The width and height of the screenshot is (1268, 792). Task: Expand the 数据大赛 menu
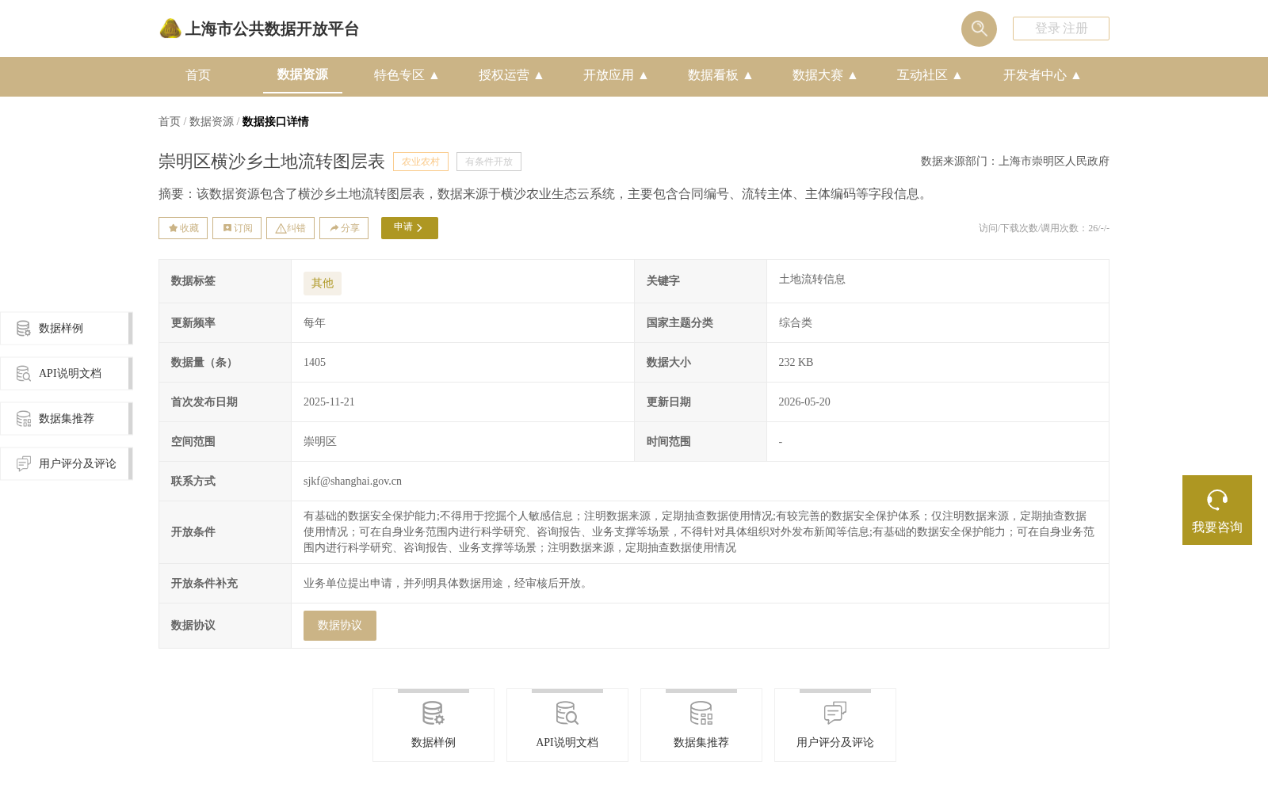(824, 75)
